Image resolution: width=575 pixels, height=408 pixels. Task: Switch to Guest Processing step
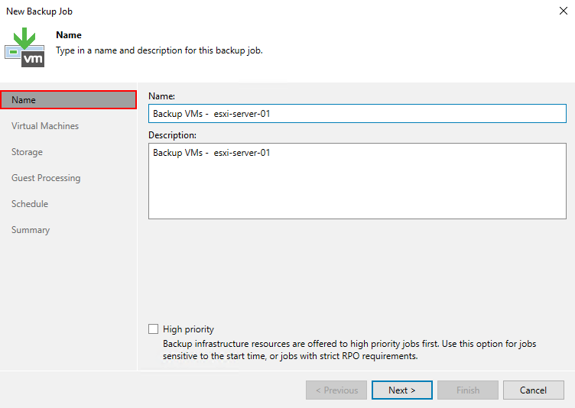pos(46,178)
